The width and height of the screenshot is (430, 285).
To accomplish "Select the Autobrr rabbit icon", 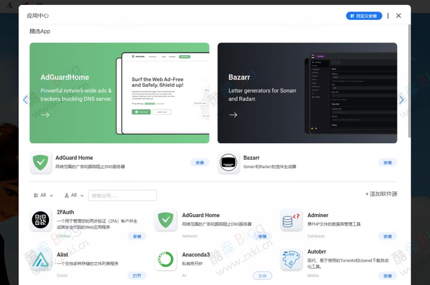I will coord(291,260).
